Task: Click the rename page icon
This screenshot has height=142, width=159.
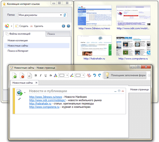Action: (x=30, y=75)
